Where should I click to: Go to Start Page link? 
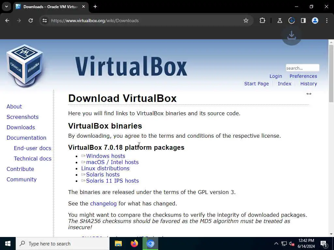click(256, 84)
